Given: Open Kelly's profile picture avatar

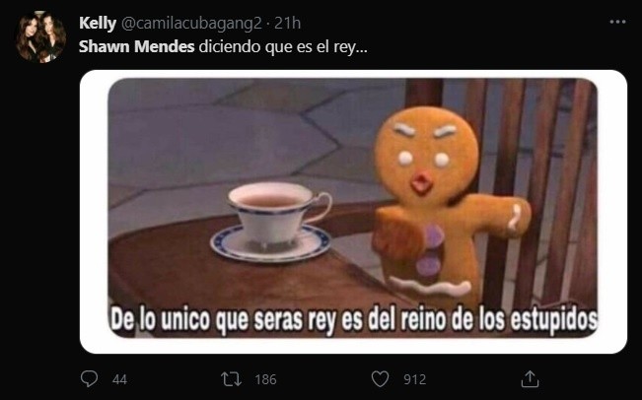Looking at the screenshot, I should [x=41, y=36].
